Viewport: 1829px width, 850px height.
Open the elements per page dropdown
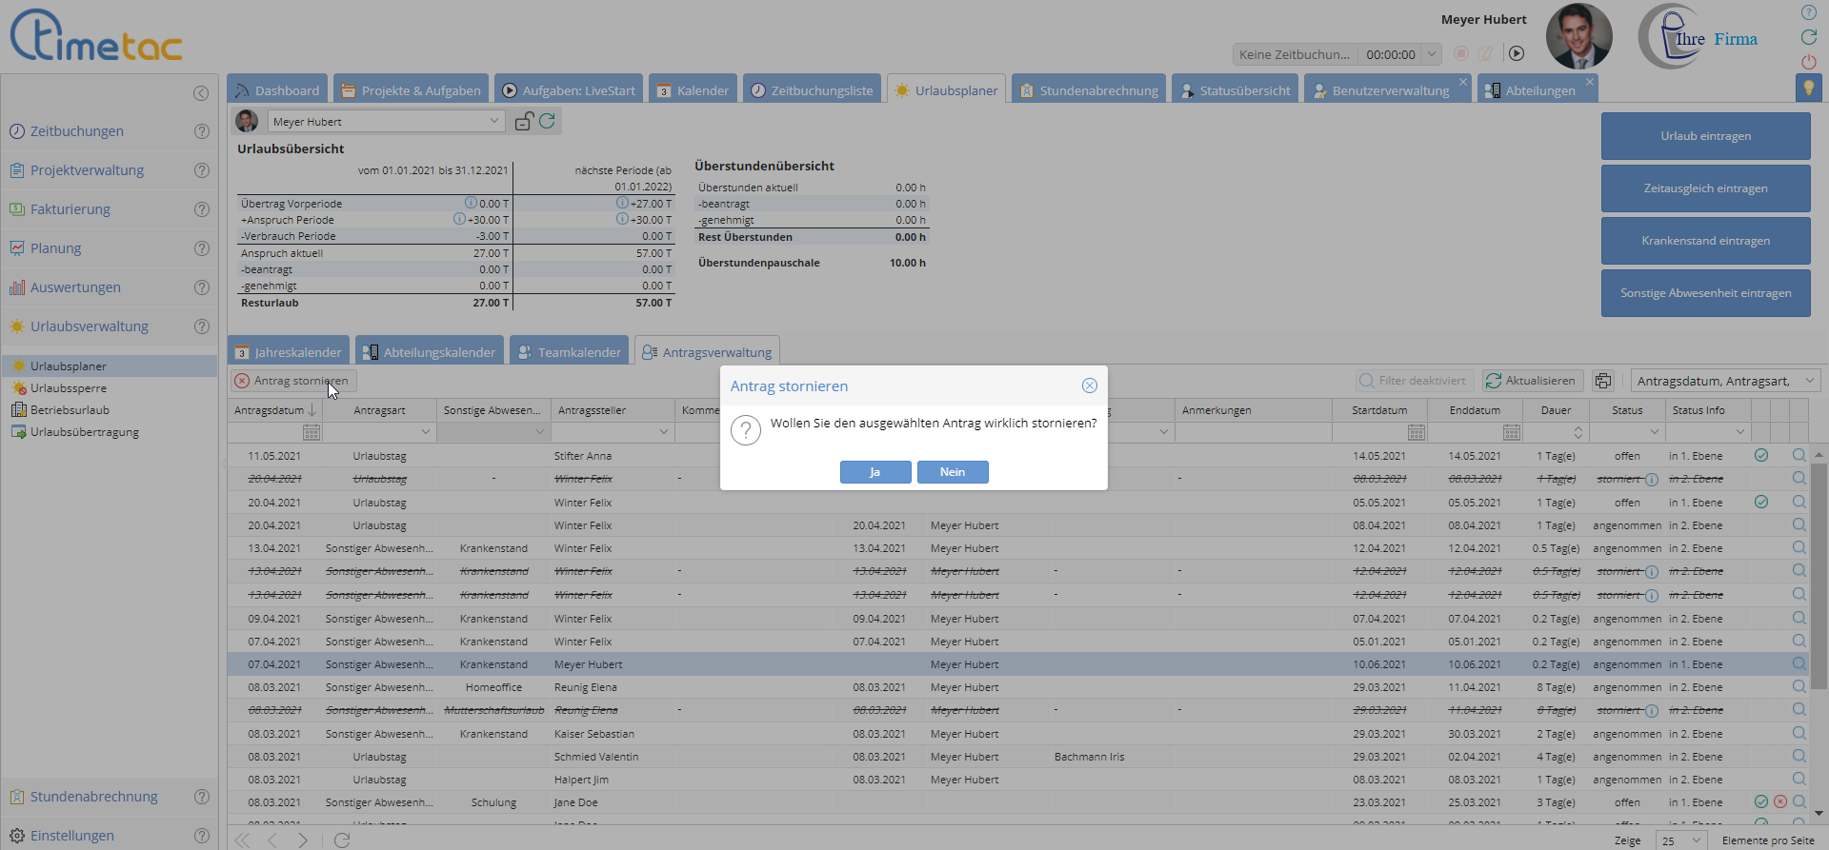(1681, 840)
